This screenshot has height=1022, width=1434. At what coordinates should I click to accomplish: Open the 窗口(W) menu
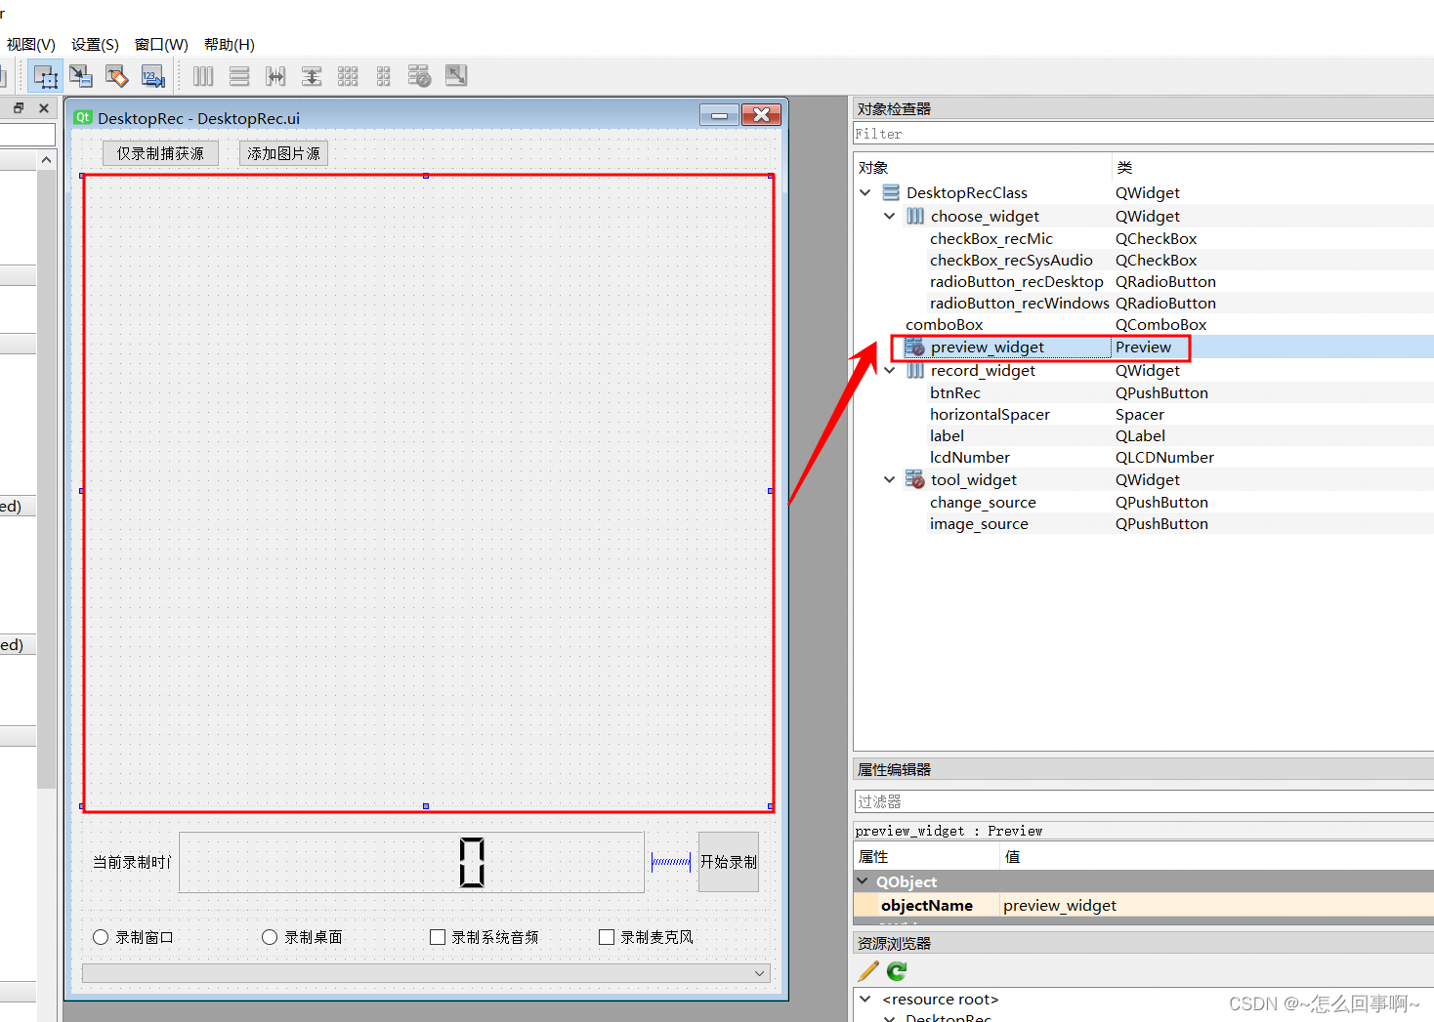coord(161,44)
